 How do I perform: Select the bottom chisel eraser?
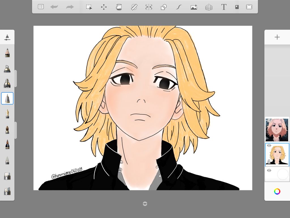pos(7,191)
